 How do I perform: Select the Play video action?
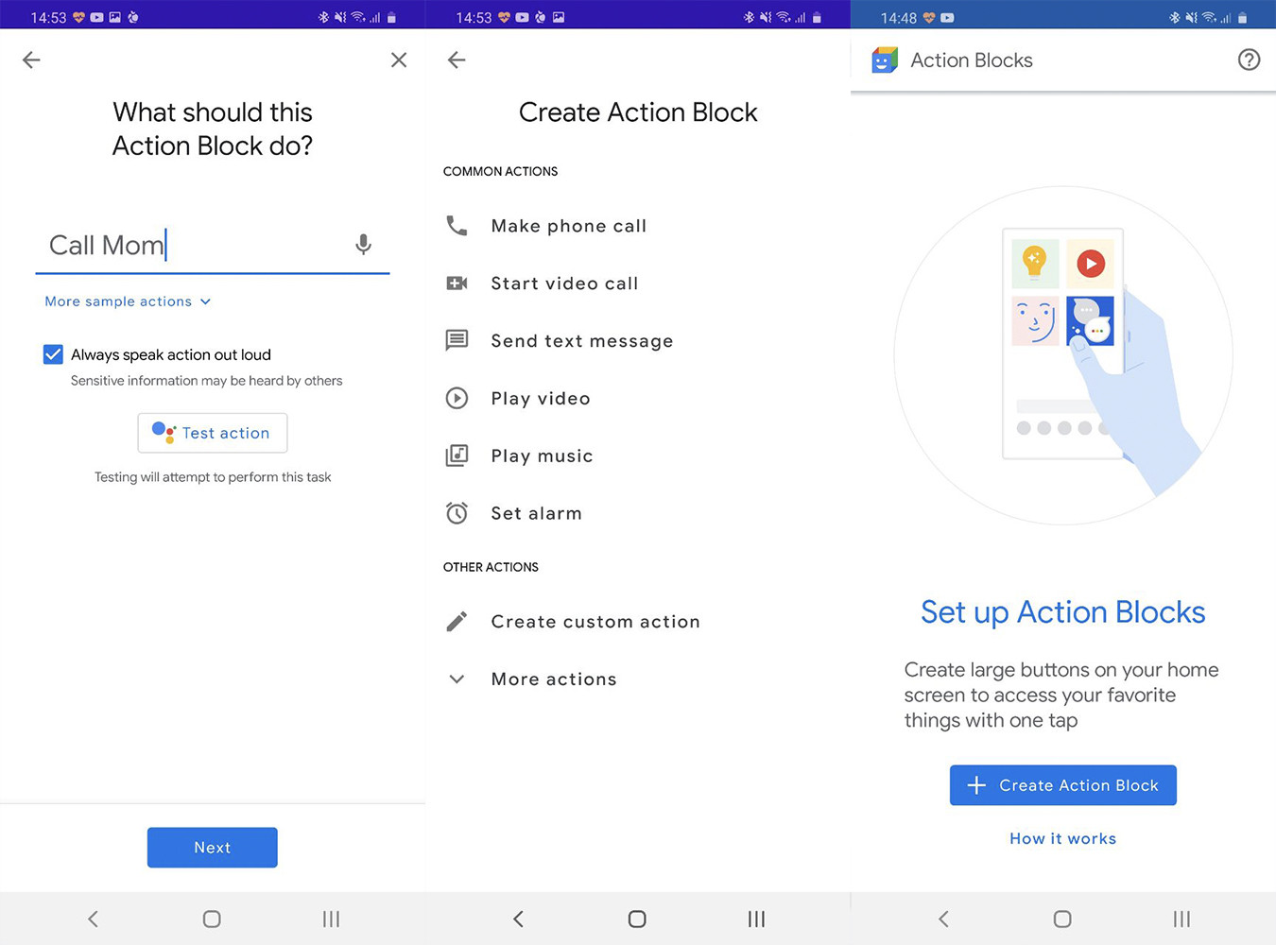[540, 398]
